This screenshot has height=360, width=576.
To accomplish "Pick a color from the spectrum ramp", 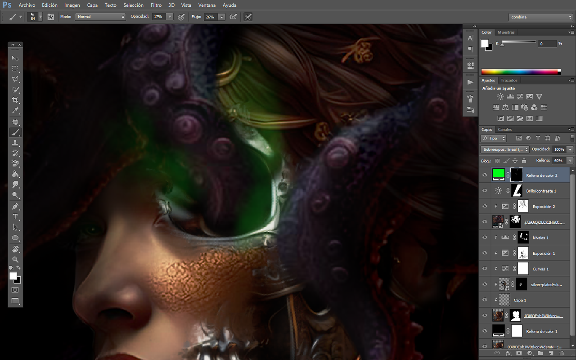I will (x=521, y=72).
